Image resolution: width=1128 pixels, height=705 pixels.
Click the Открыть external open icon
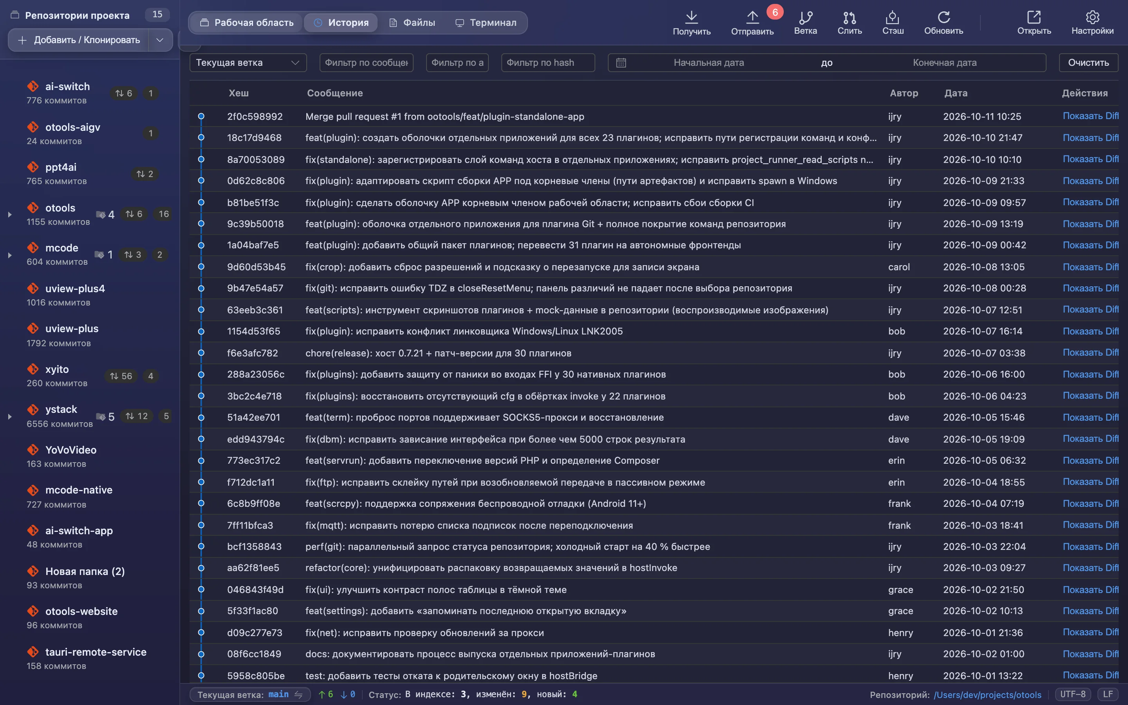coord(1033,17)
